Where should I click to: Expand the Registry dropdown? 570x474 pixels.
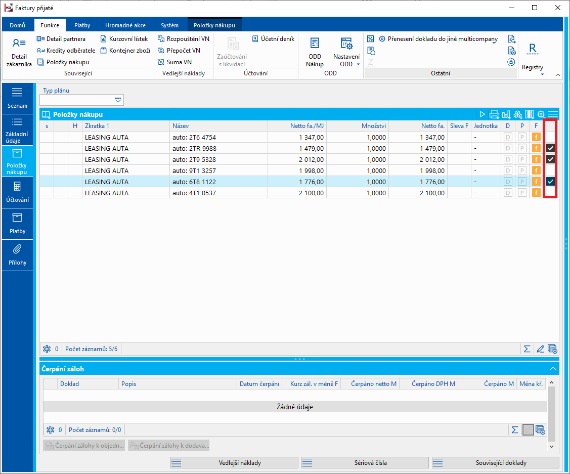coord(542,74)
